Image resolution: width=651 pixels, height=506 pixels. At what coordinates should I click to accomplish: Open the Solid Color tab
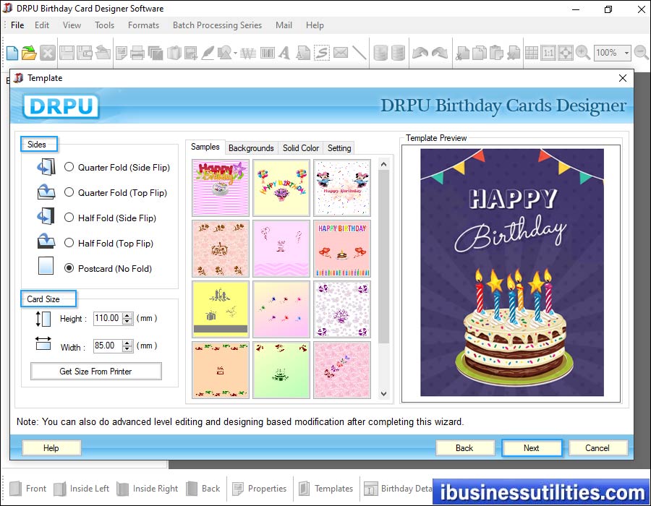(301, 148)
